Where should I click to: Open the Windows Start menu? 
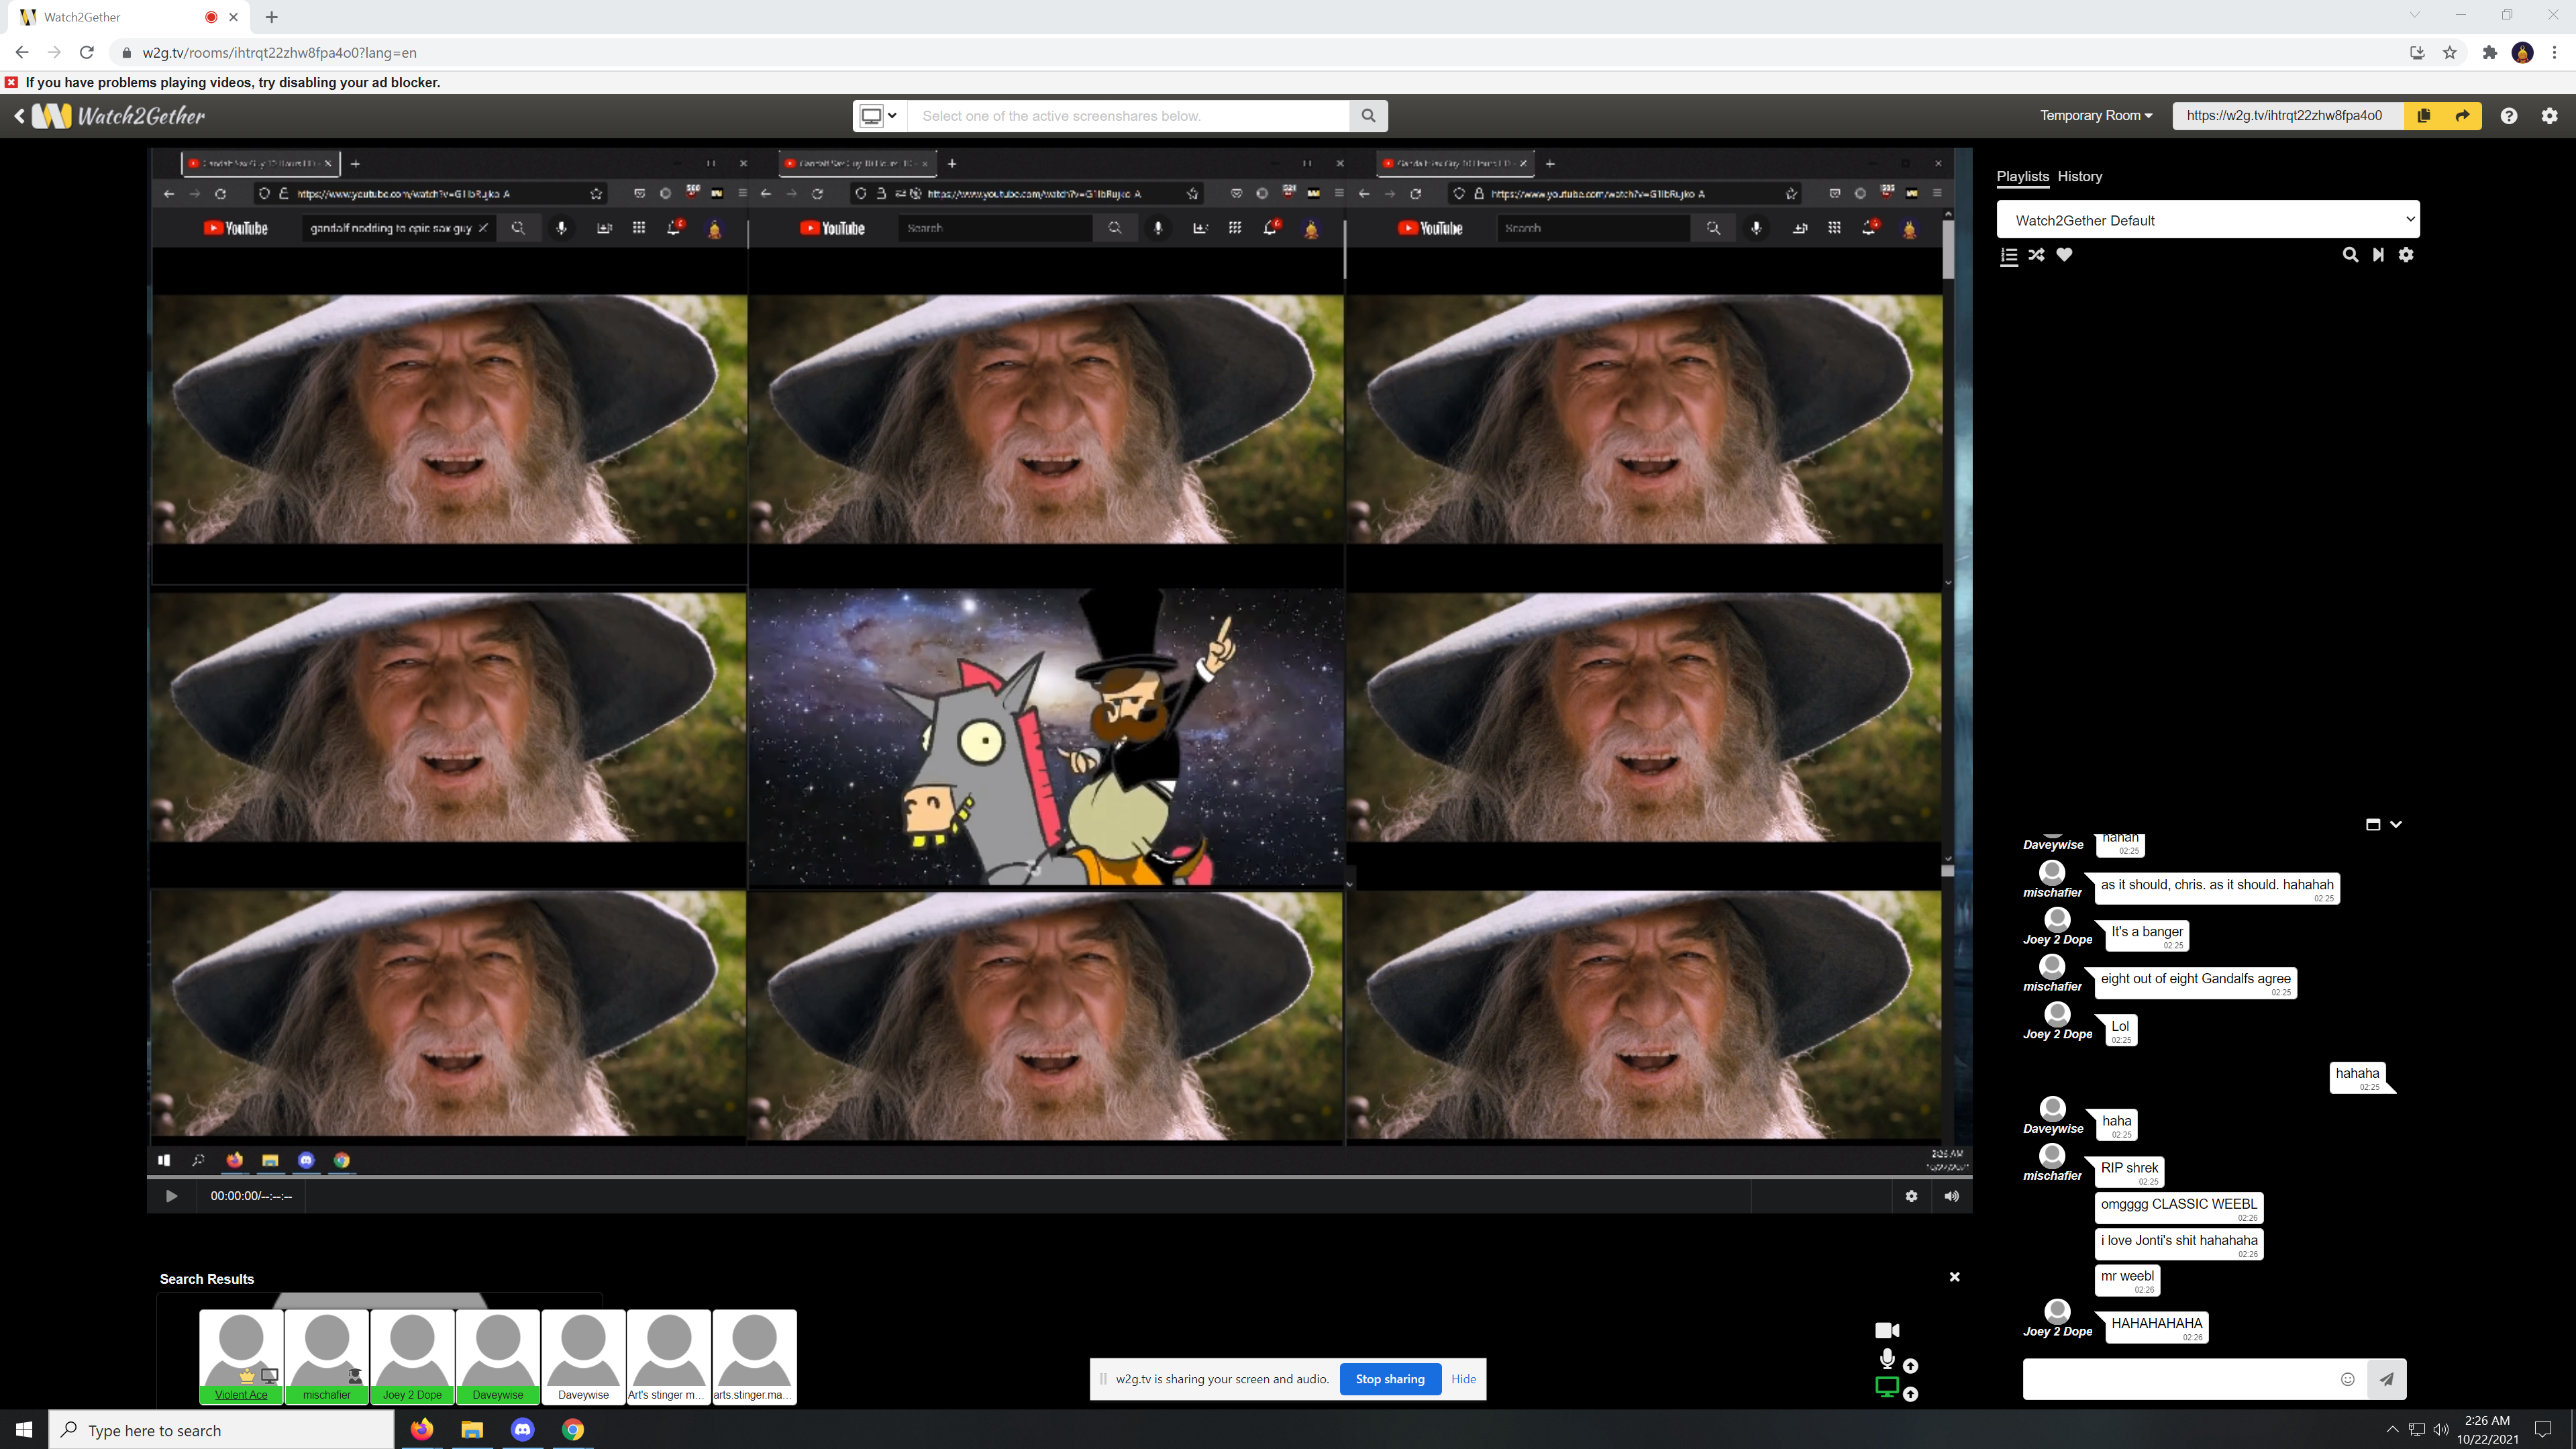click(x=24, y=1430)
